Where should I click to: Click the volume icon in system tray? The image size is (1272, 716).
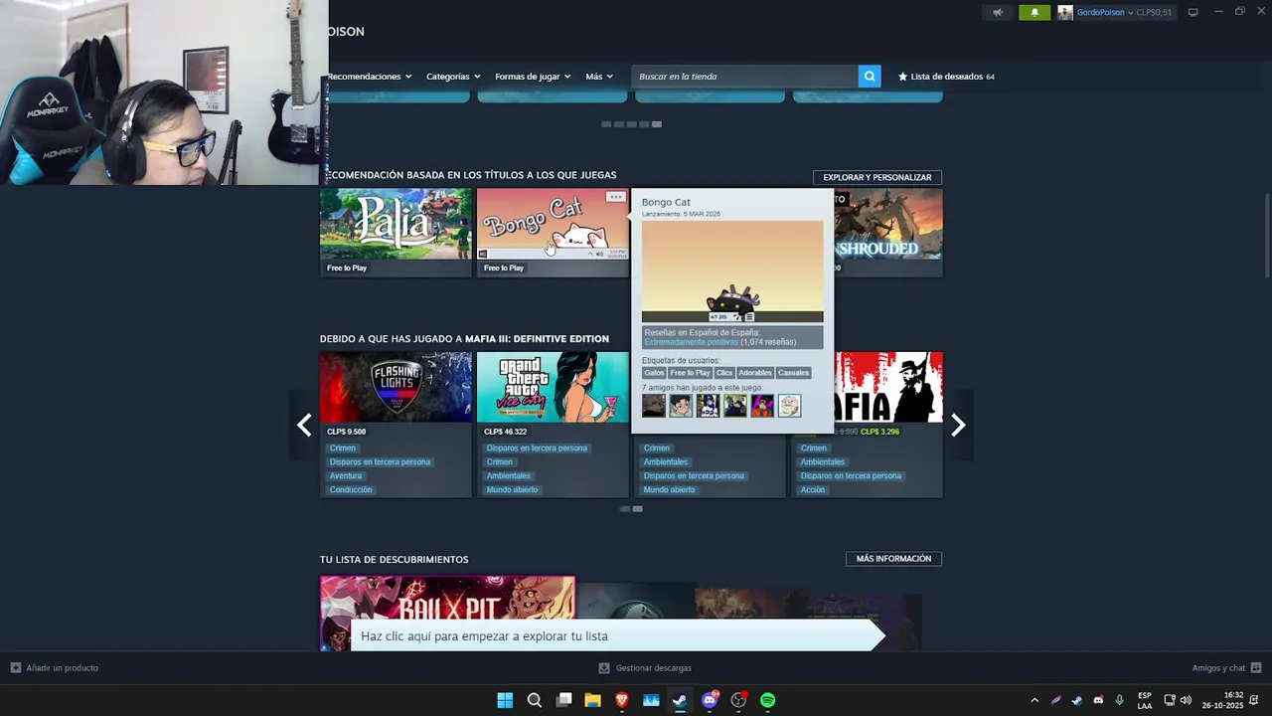1186,700
